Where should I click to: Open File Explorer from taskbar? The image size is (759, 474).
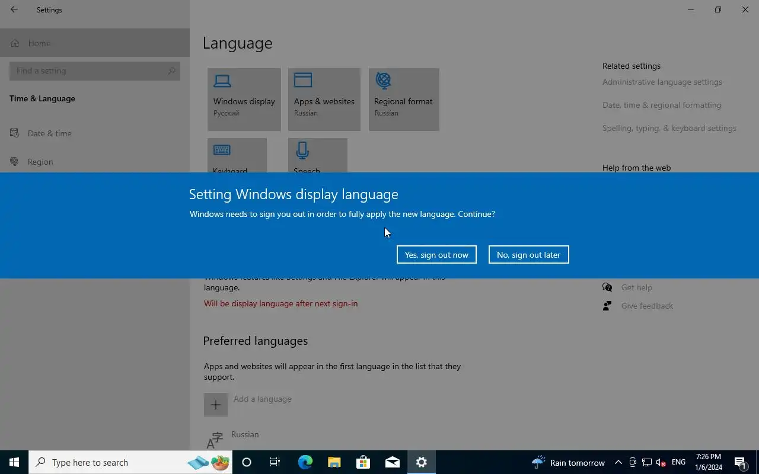point(334,462)
